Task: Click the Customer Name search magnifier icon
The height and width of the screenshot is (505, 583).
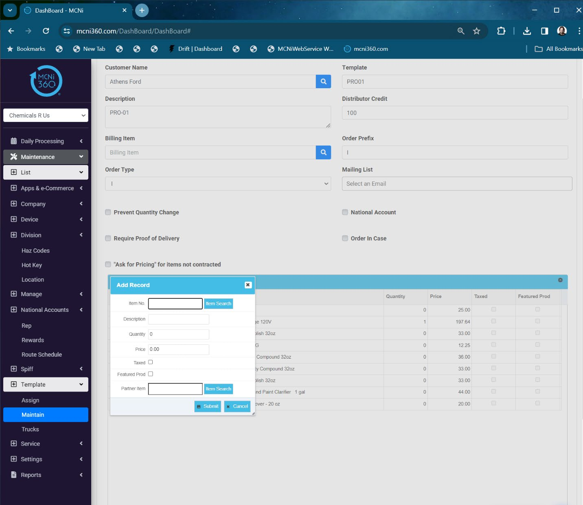Action: tap(323, 81)
